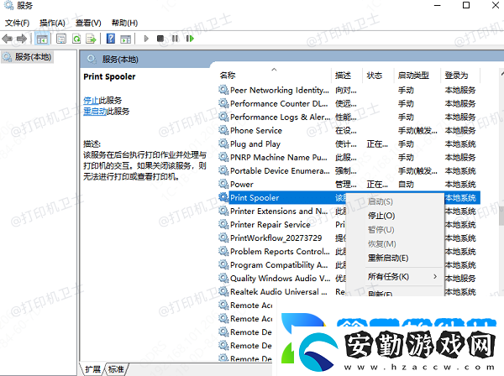Switch to the 扩展 tab
The image size is (504, 376).
tap(92, 369)
